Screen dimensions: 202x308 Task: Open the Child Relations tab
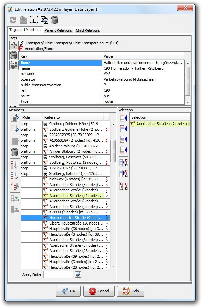(88, 30)
